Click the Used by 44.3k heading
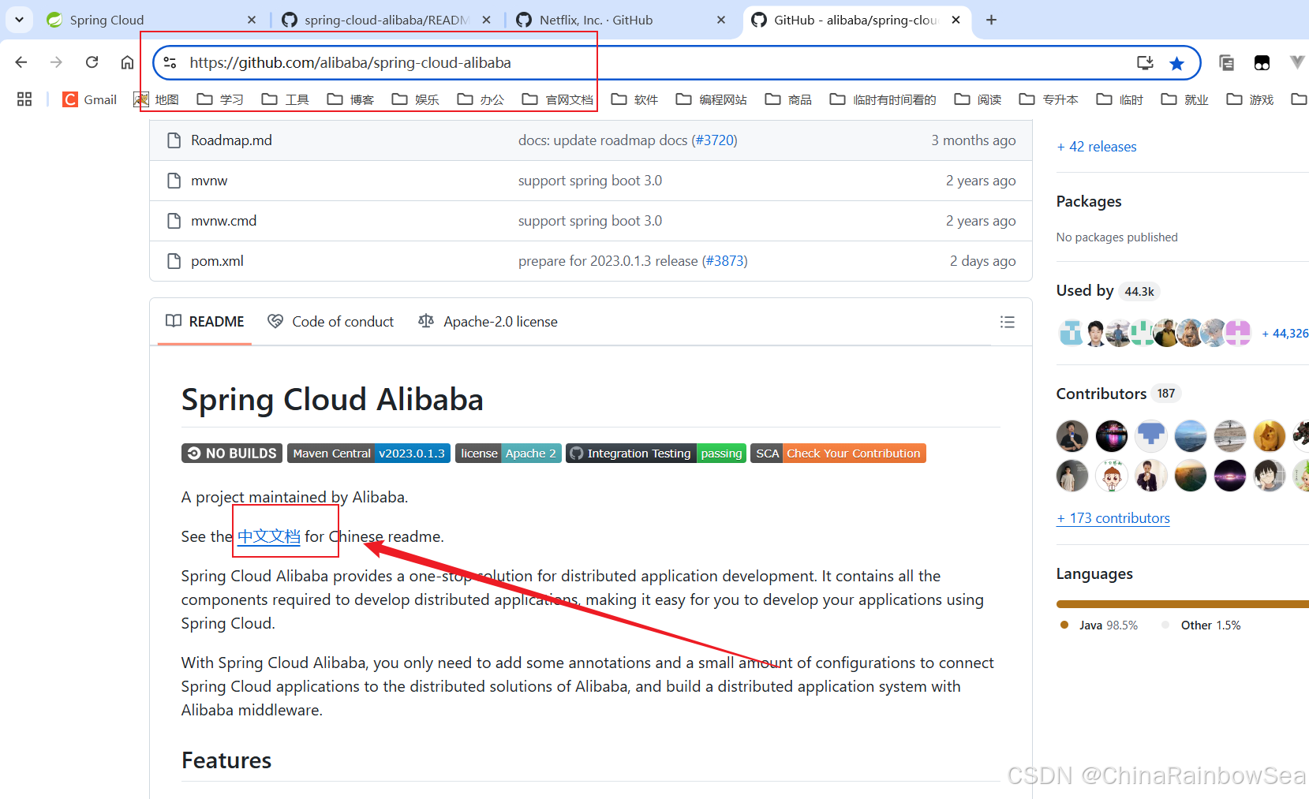 pyautogui.click(x=1107, y=291)
